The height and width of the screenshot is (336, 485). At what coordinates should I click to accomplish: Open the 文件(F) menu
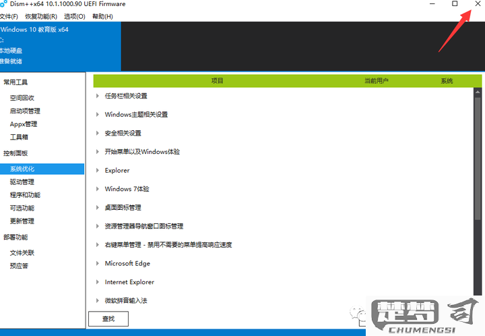[9, 16]
